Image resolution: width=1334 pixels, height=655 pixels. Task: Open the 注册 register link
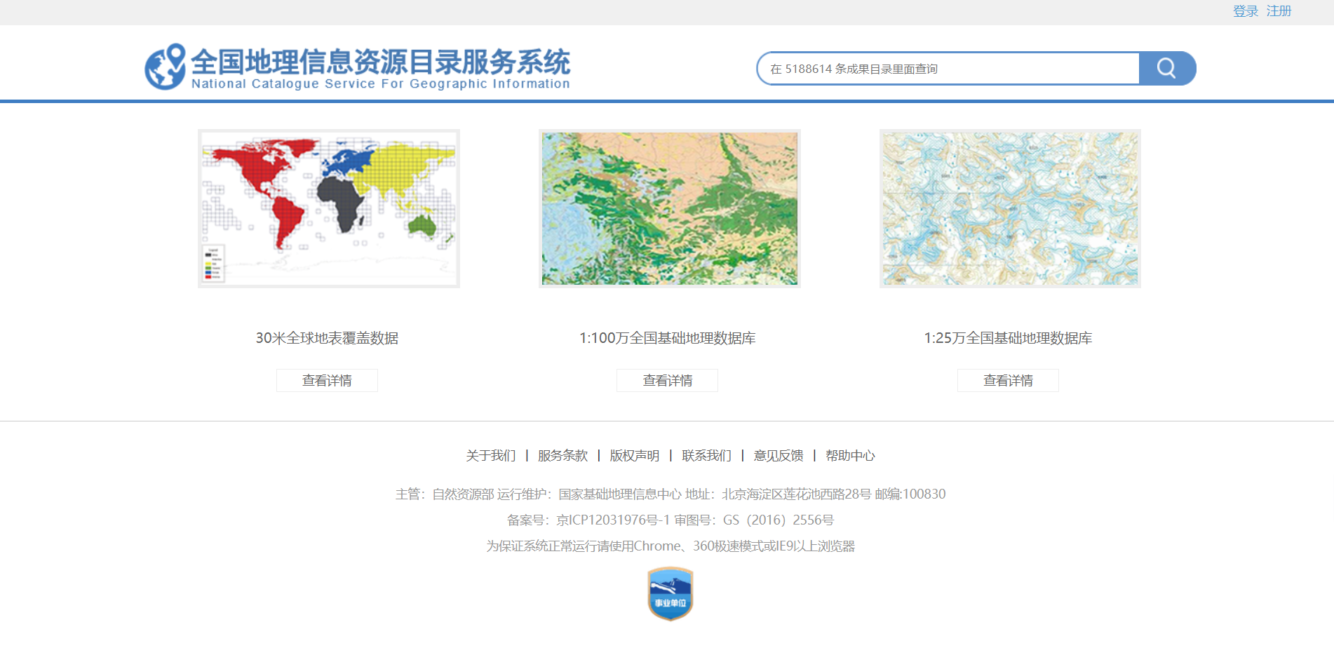coord(1279,11)
